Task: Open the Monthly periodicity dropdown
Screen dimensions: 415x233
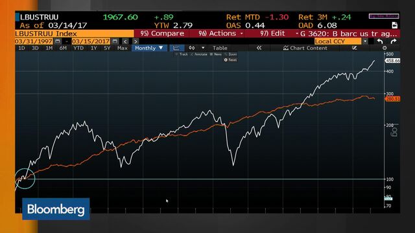Action: click(x=149, y=48)
